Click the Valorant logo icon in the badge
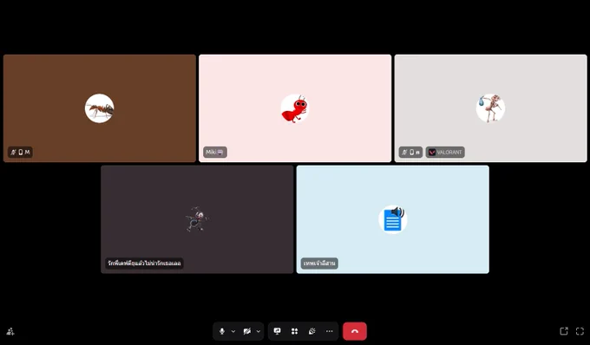590x345 pixels. coord(432,153)
